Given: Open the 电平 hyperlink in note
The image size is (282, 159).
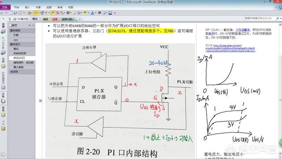Looking at the screenshot, I should 211,33.
